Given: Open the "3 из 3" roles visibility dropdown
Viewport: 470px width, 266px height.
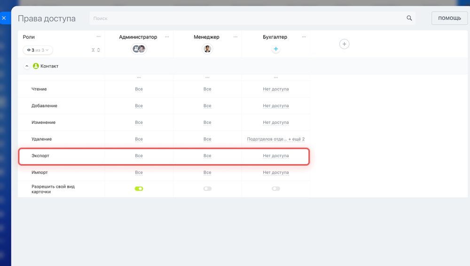Looking at the screenshot, I should pyautogui.click(x=38, y=50).
